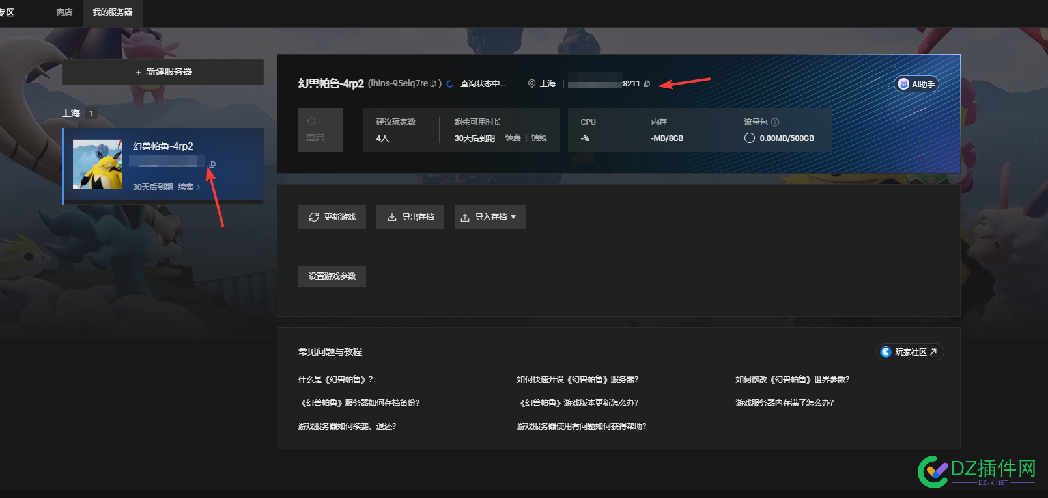
Task: Click 更新游戏 to update the game
Action: 332,217
